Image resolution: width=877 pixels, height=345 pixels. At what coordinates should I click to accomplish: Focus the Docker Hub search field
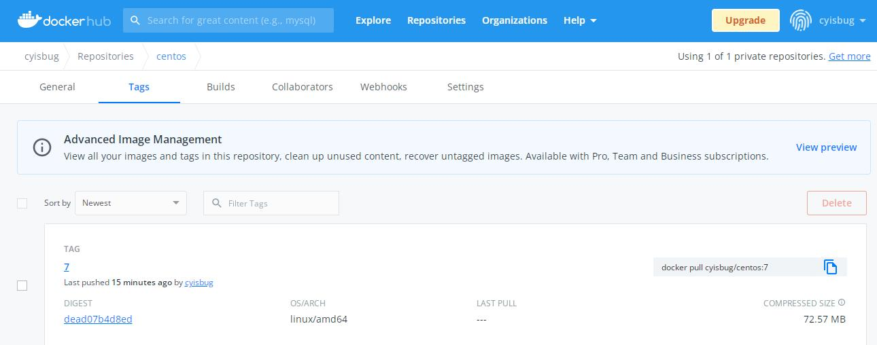click(x=228, y=20)
